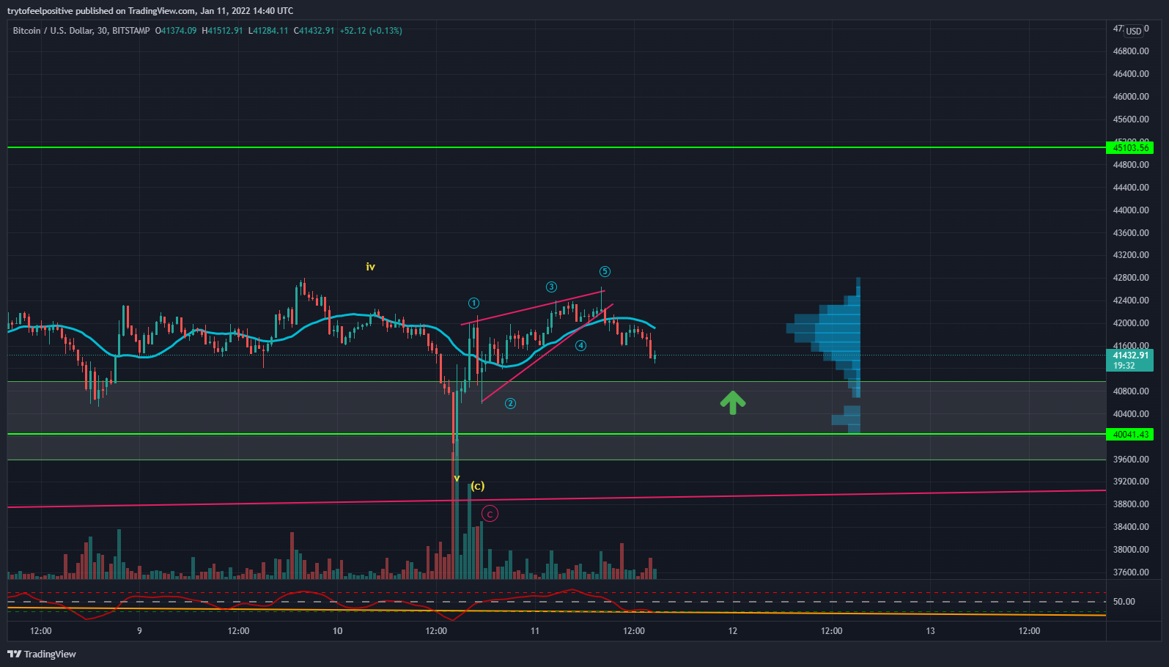This screenshot has width=1169, height=667.
Task: Select the circled wave 5 label
Action: [x=605, y=271]
